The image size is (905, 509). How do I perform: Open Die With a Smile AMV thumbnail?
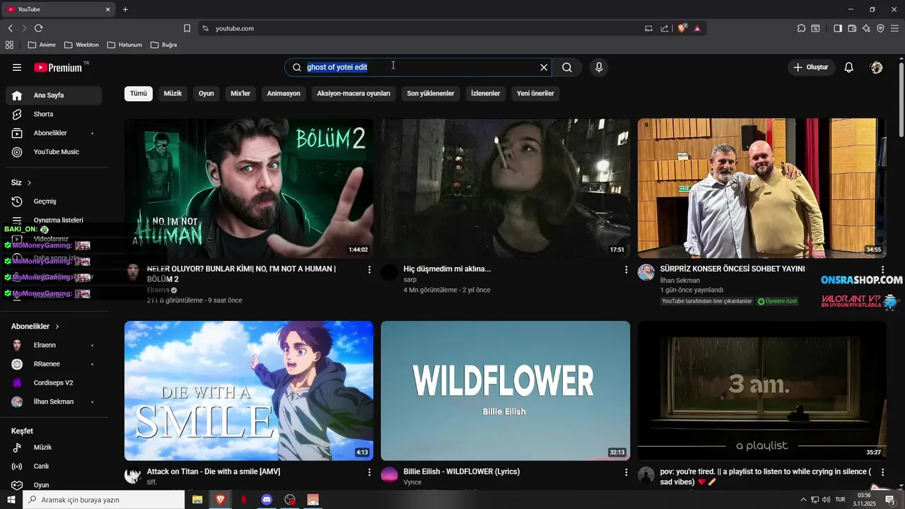(249, 391)
